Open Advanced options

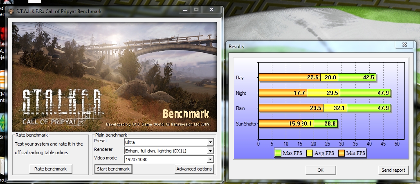point(194,169)
